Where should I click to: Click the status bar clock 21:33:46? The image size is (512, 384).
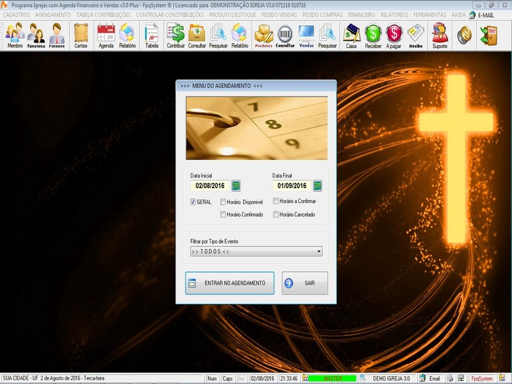(289, 378)
